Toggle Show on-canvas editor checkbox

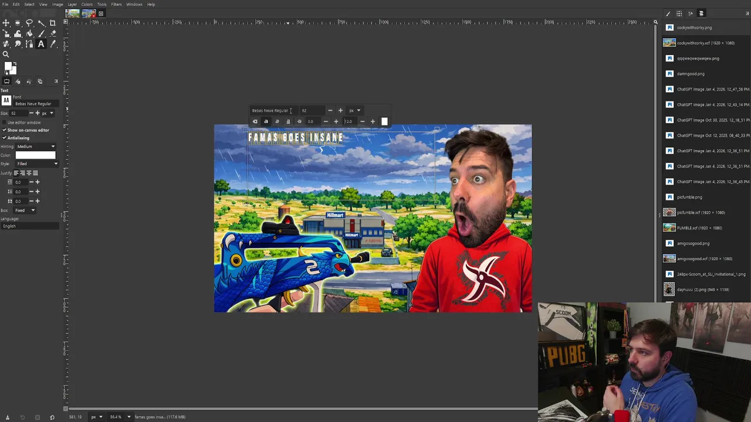point(4,130)
